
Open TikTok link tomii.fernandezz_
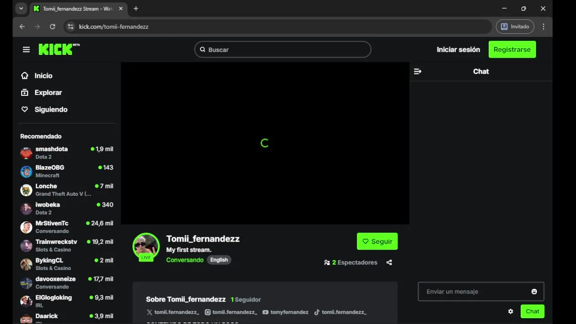[x=340, y=312]
